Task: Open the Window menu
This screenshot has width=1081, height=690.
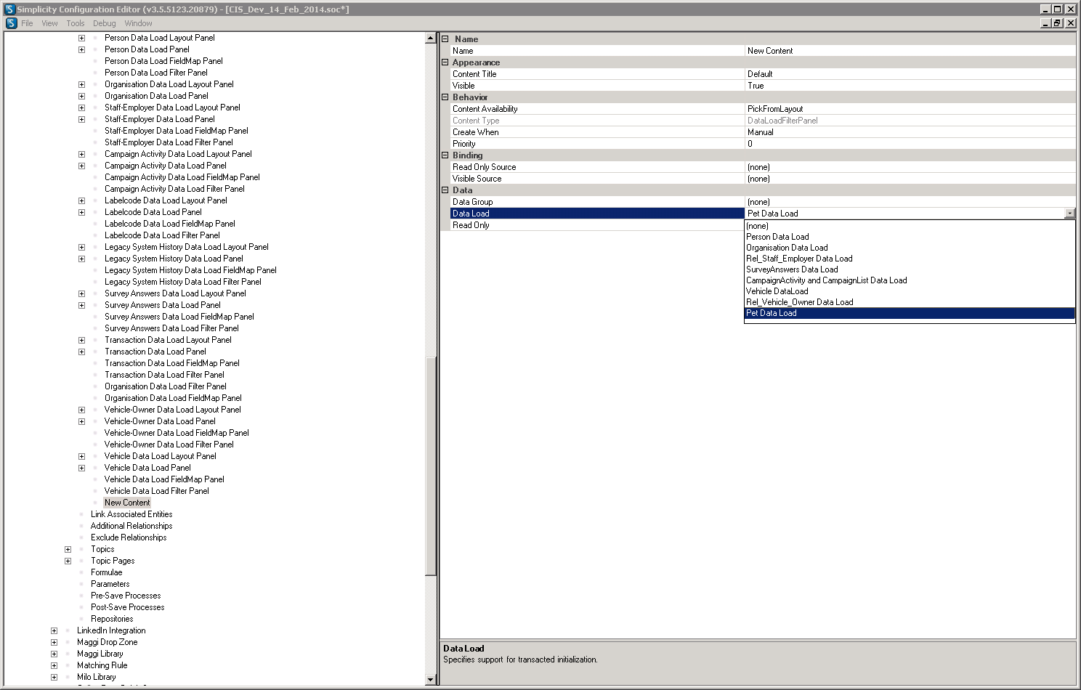Action: (138, 23)
